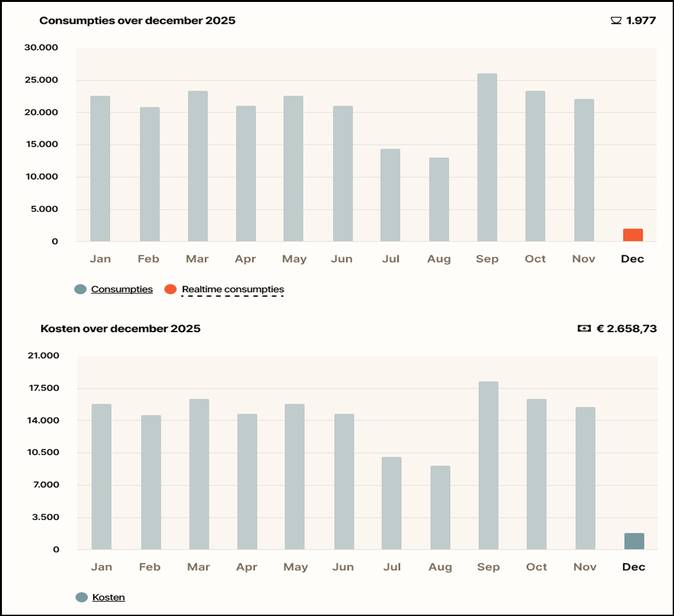The image size is (674, 616).
Task: Select the orange Dec bar in consumpties chart
Action: click(x=633, y=235)
